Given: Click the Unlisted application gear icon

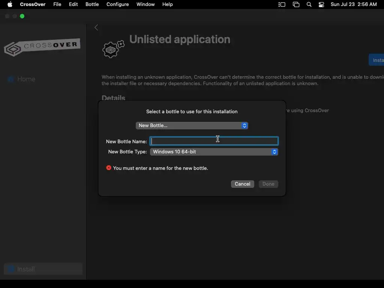Looking at the screenshot, I should [x=113, y=49].
